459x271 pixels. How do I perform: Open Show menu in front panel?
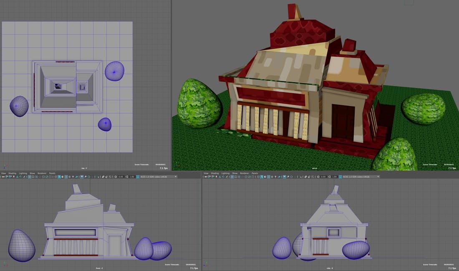(x=32, y=173)
